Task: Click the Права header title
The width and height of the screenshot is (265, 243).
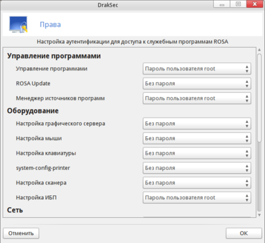Action: coord(50,25)
